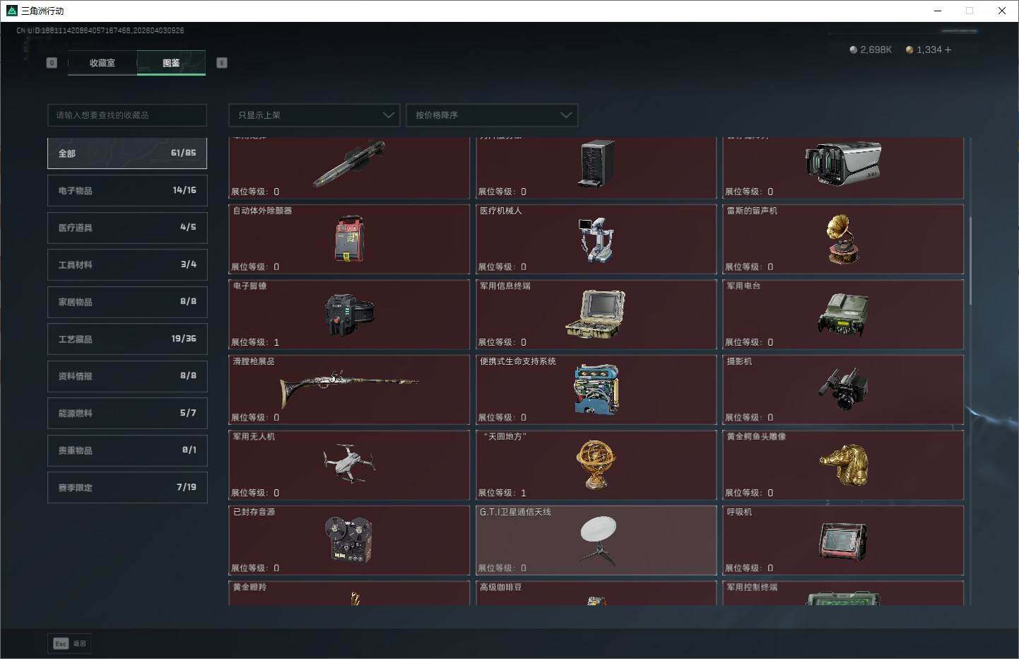The width and height of the screenshot is (1019, 659).
Task: Click the item list vertical scrollbar
Action: 970,260
